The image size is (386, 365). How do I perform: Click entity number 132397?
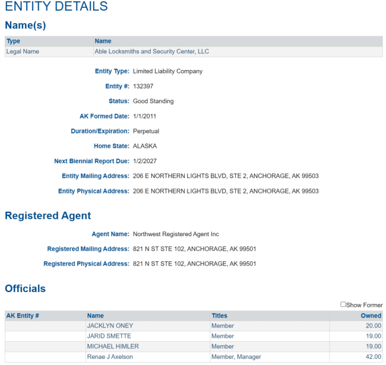143,86
